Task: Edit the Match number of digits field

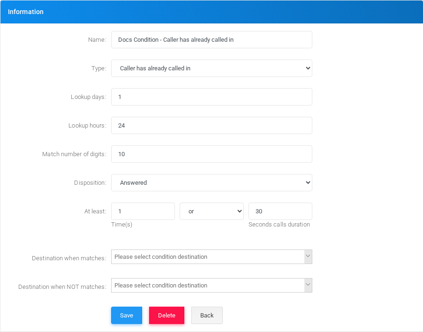Action: coord(211,154)
